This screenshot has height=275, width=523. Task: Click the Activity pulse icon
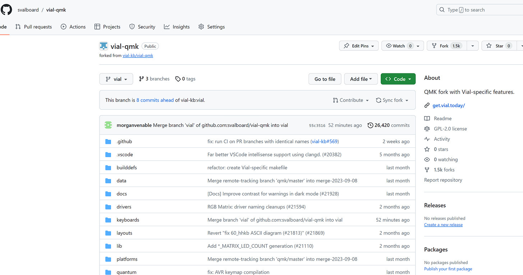[427, 139]
